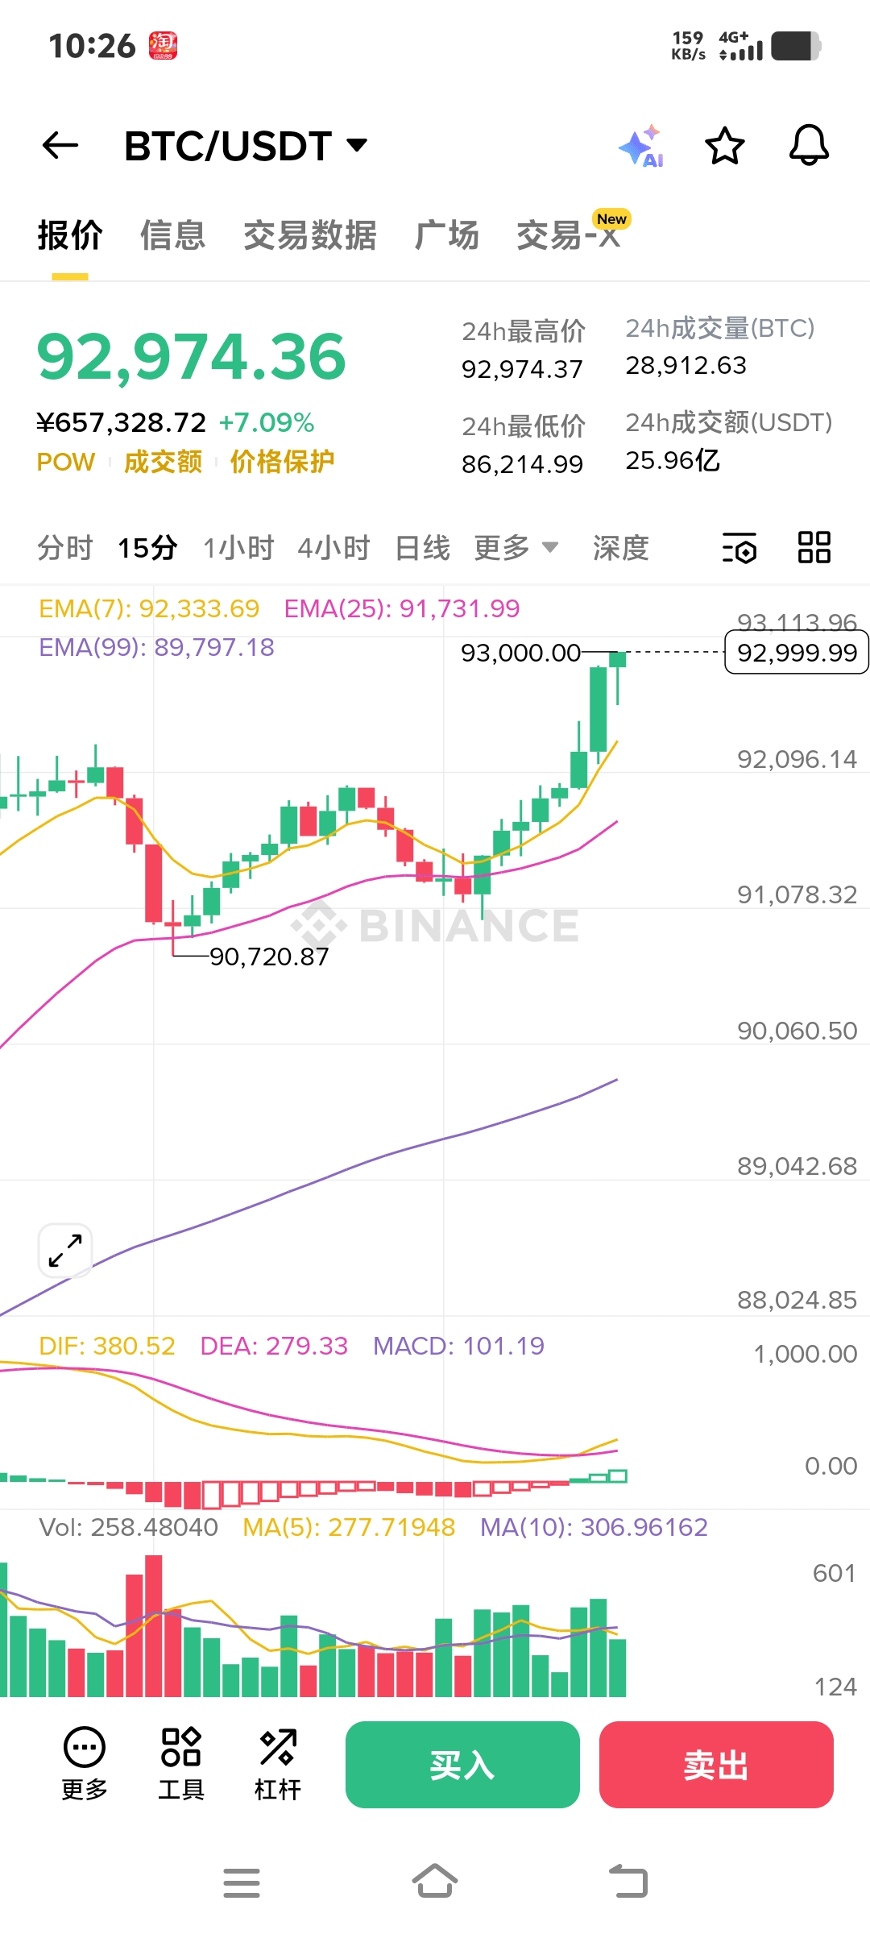Open 杠杆 margin trading icon

pyautogui.click(x=278, y=1764)
